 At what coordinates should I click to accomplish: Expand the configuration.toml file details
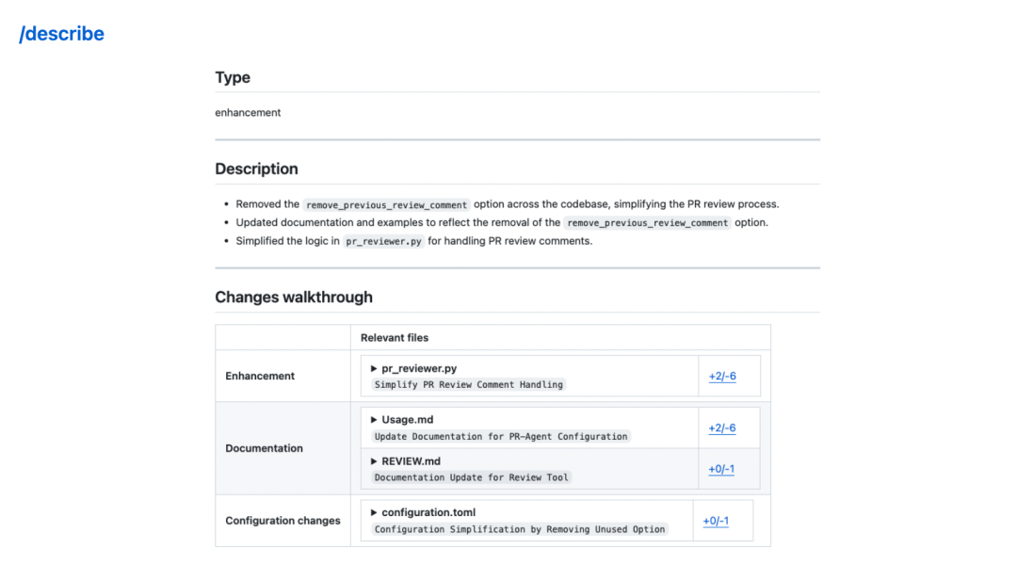[374, 512]
